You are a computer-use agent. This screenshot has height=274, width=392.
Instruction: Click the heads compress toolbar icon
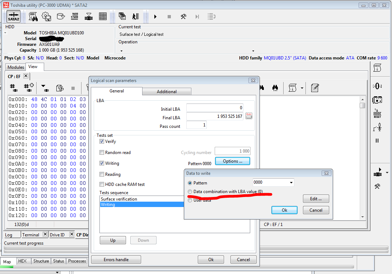coord(89,17)
